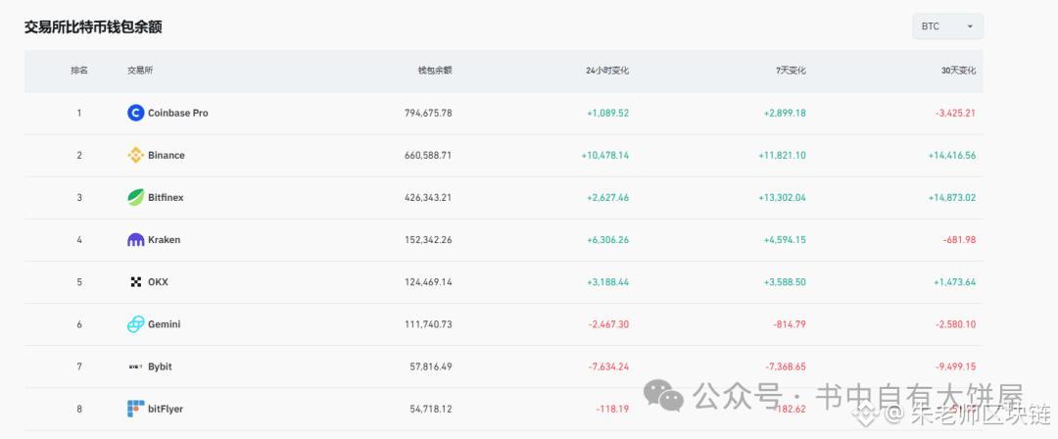Sort by 7天变化 column header
This screenshot has height=439, width=1058.
[x=790, y=71]
